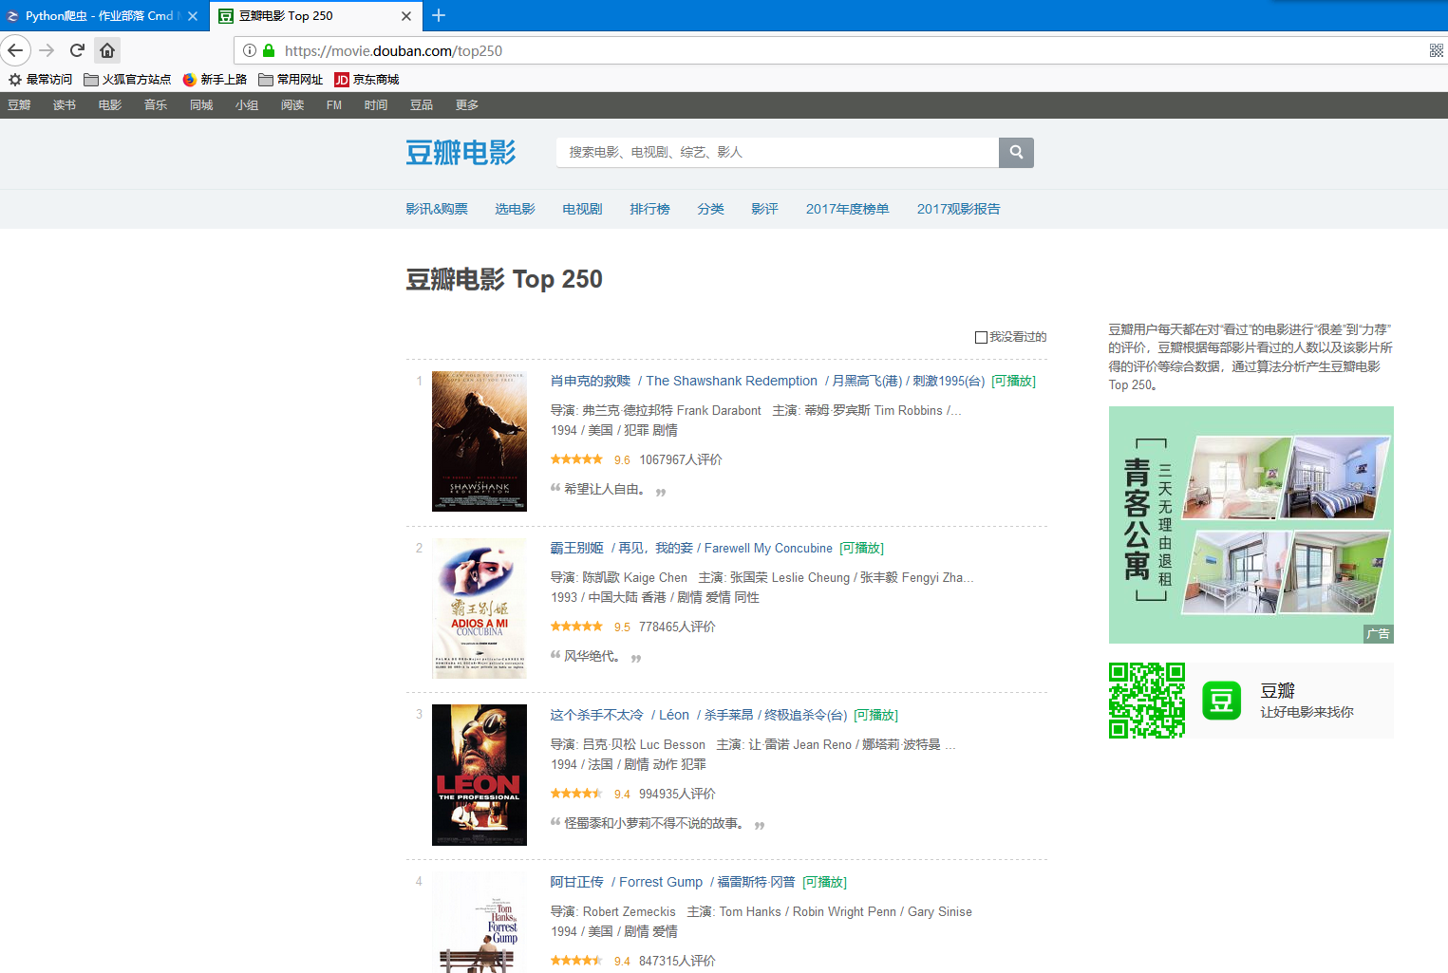Open 阅读 in top navigation
Image resolution: width=1448 pixels, height=973 pixels.
[292, 105]
